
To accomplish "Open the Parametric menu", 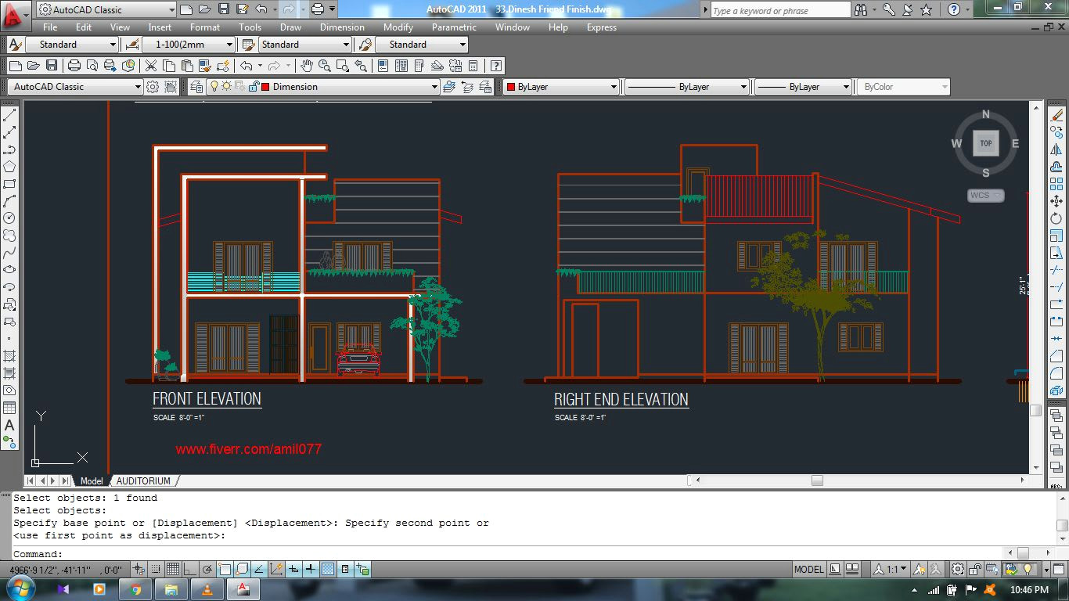I will pos(454,27).
